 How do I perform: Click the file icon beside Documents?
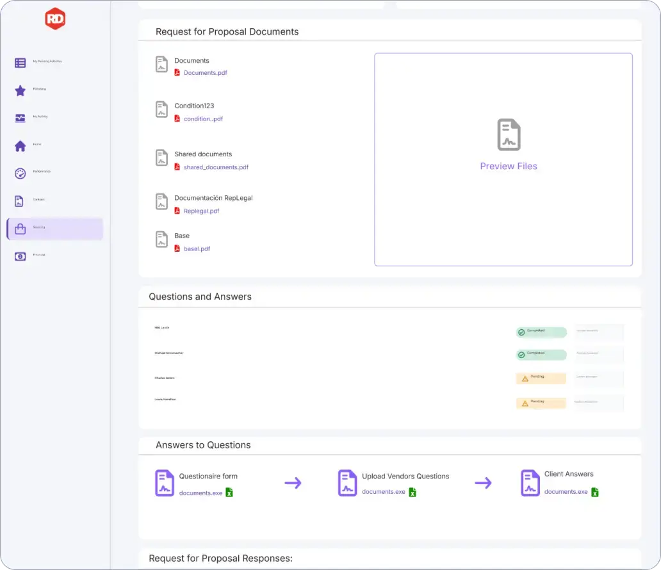click(x=162, y=65)
